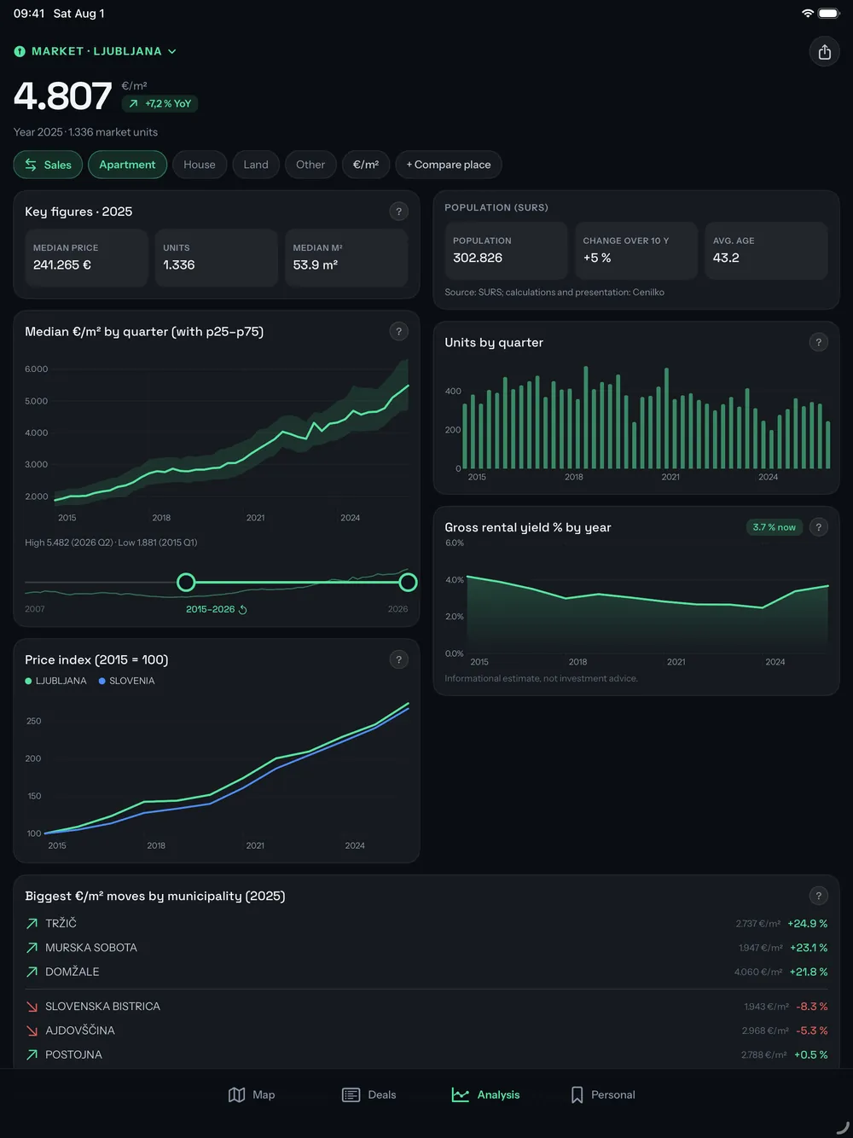The width and height of the screenshot is (853, 1138).
Task: Open the SLOVENSKA BISTRICA row
Action: coord(426,1007)
